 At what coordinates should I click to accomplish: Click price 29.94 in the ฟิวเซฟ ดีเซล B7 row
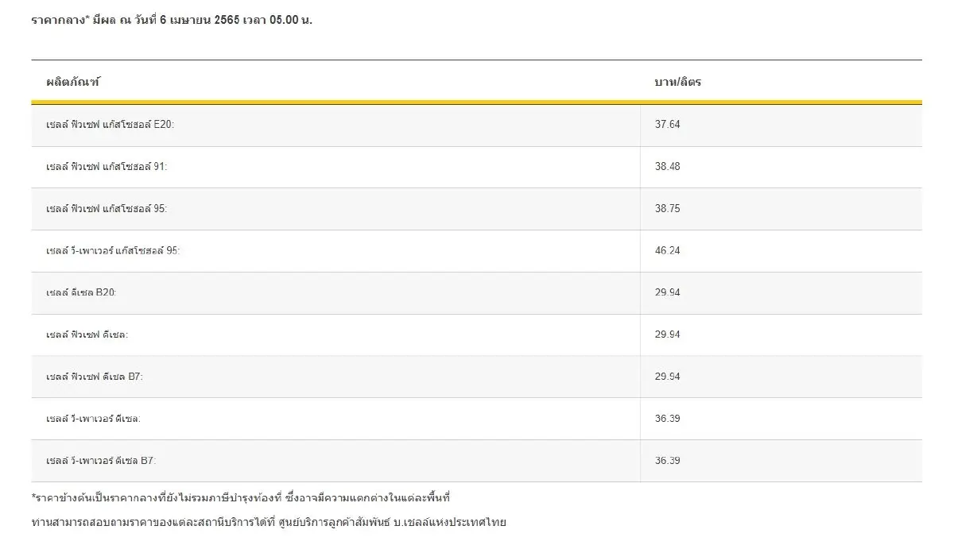tap(667, 377)
